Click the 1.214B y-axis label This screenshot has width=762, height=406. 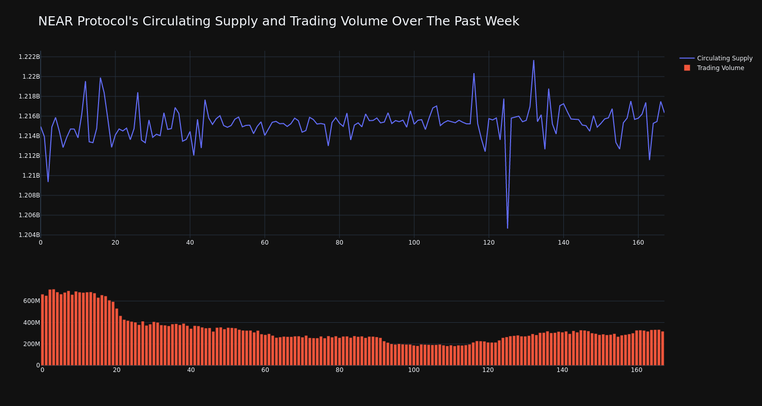pos(29,136)
